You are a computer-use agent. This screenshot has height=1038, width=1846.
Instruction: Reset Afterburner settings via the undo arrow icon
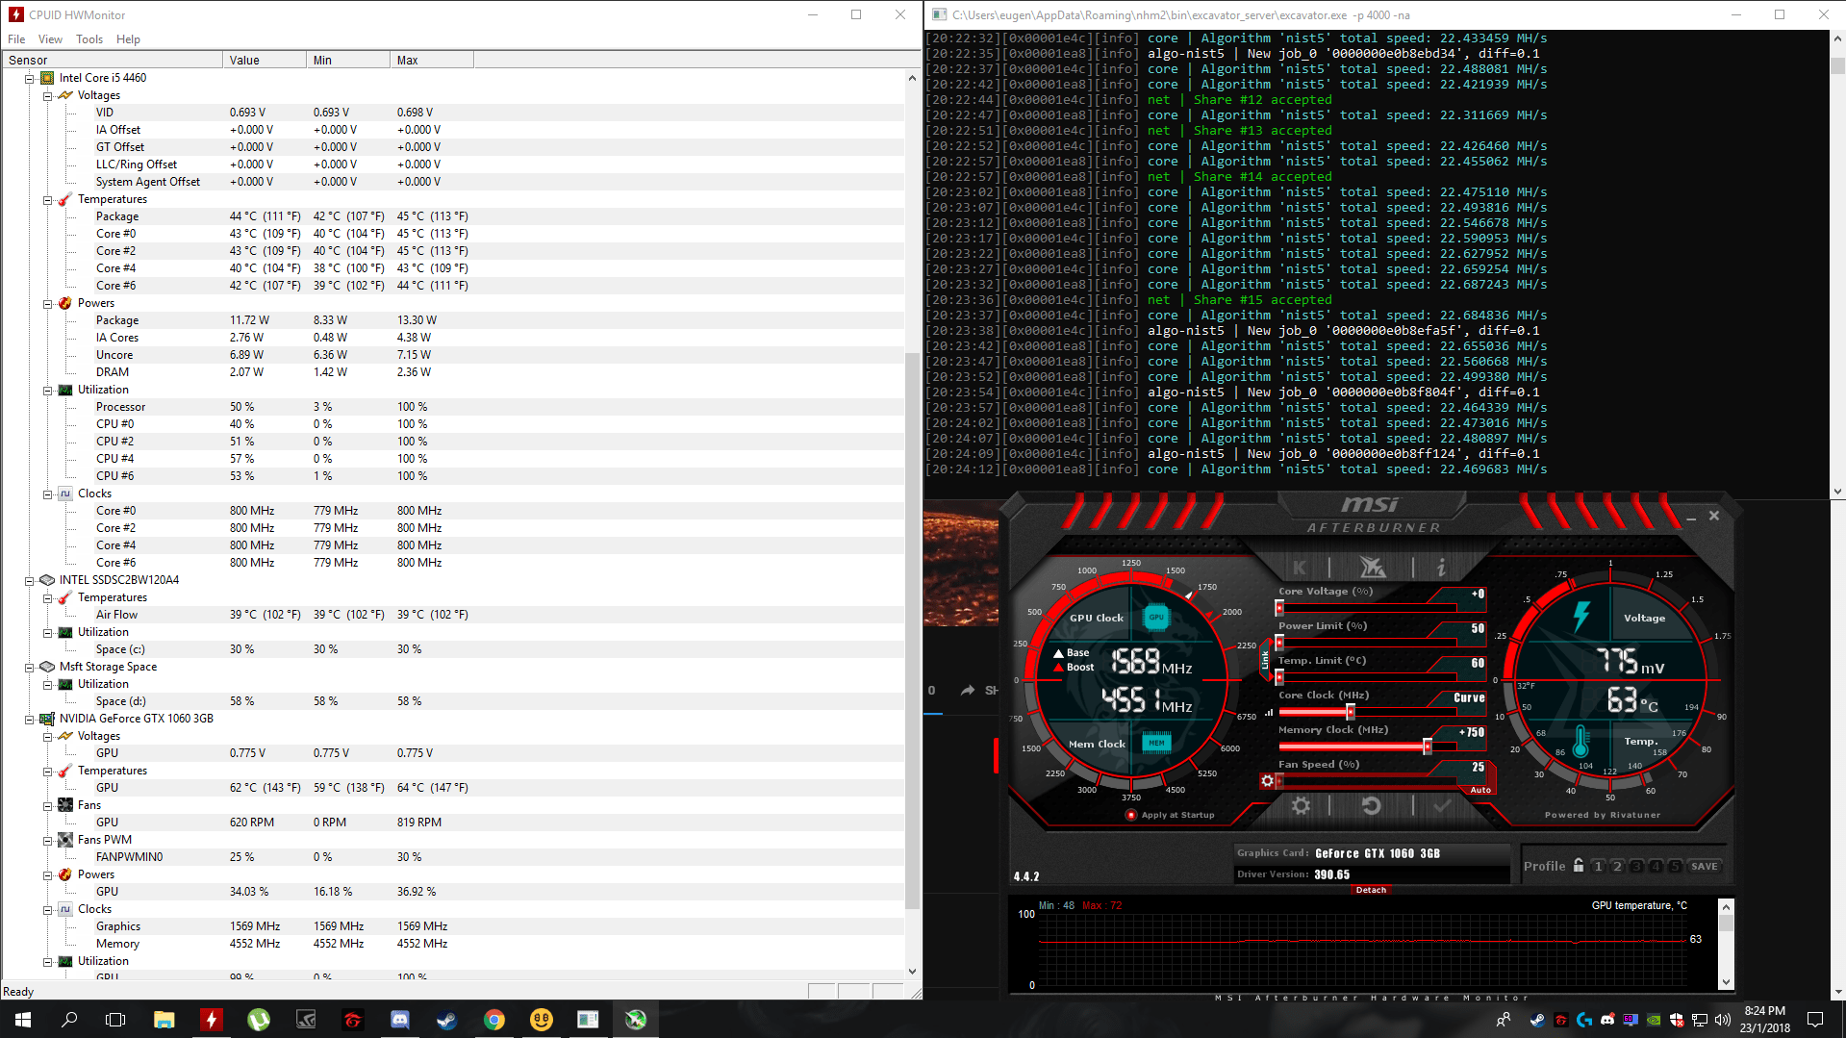[1371, 806]
